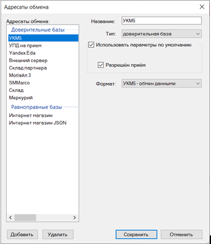Expand the Формат combo box
The image size is (211, 244).
point(161,83)
